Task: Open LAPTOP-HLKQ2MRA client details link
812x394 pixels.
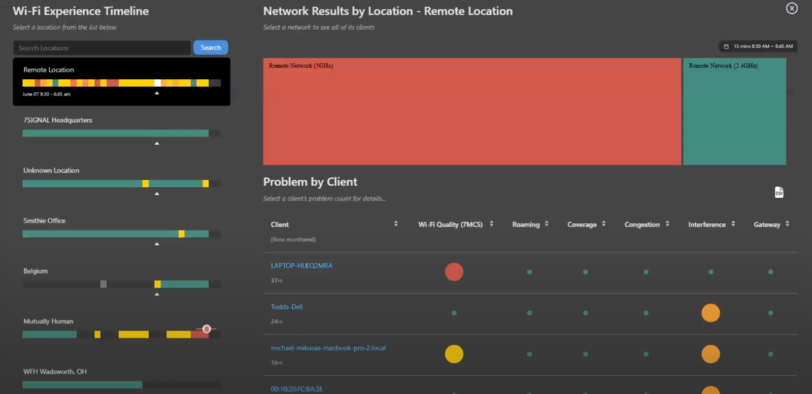Action: (301, 266)
